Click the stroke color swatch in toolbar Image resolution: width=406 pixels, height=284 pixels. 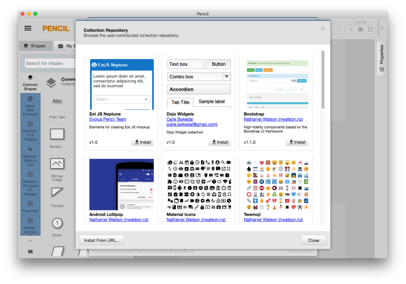tap(370, 29)
